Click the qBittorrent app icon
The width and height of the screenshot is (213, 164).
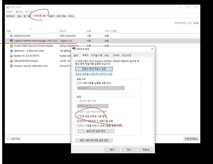click(11, 51)
